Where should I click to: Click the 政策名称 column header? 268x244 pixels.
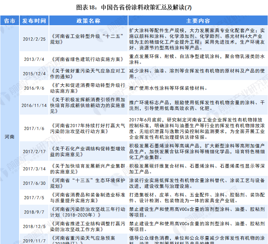[x=88, y=21]
